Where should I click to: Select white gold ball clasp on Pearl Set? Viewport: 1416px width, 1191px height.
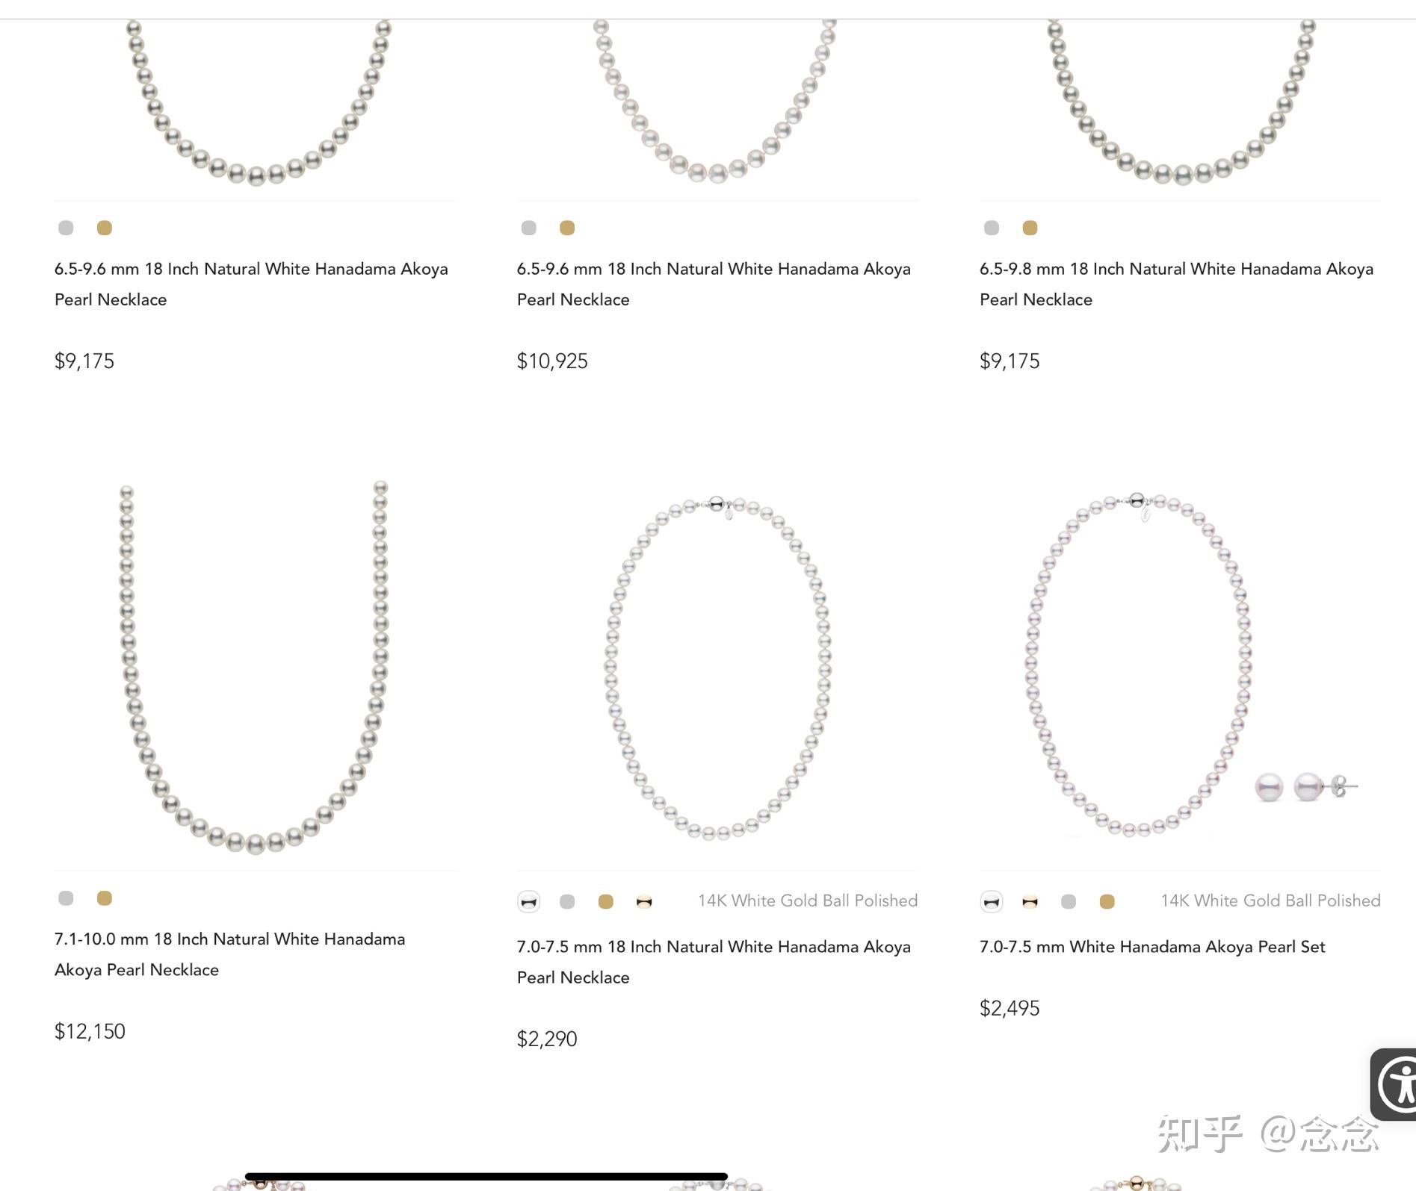click(x=992, y=902)
